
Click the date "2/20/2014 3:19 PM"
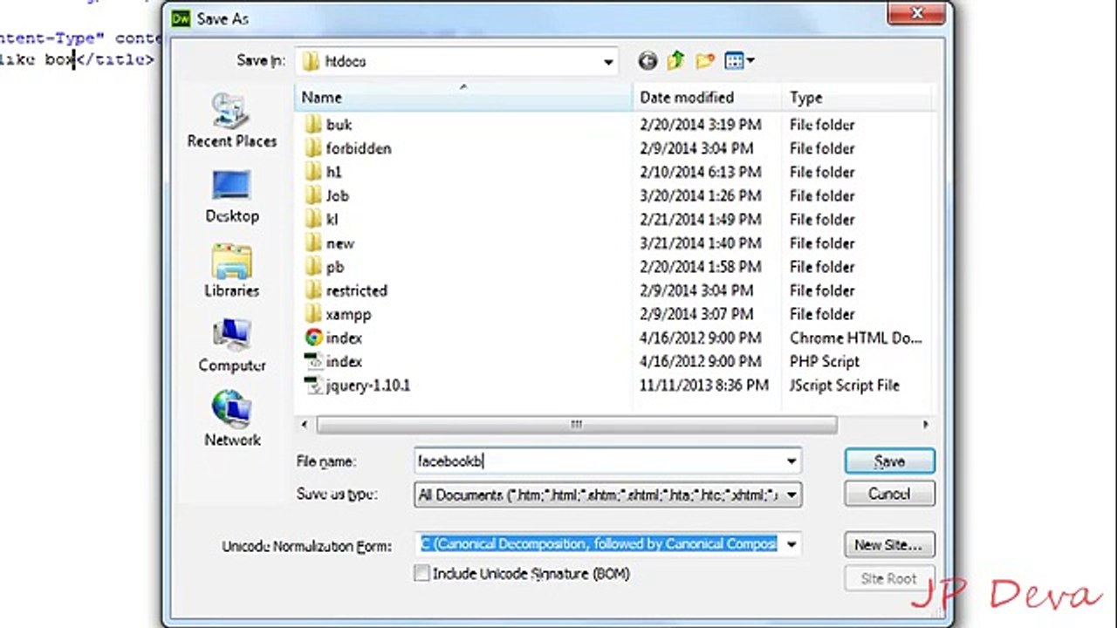[700, 125]
